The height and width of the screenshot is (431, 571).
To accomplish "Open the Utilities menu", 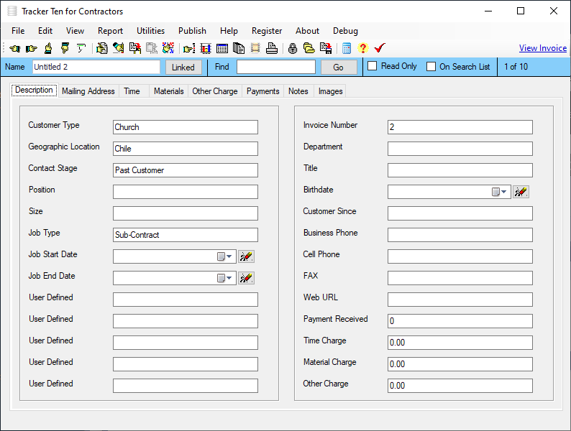I will tap(150, 31).
